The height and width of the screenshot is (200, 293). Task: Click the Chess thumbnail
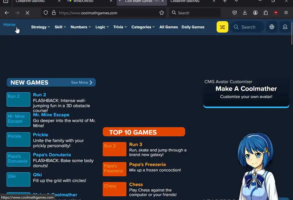coord(114,189)
